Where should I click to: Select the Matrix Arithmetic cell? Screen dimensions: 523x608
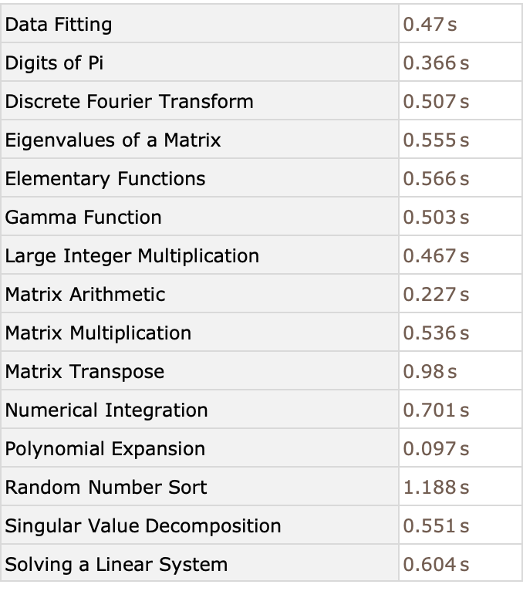pos(85,295)
